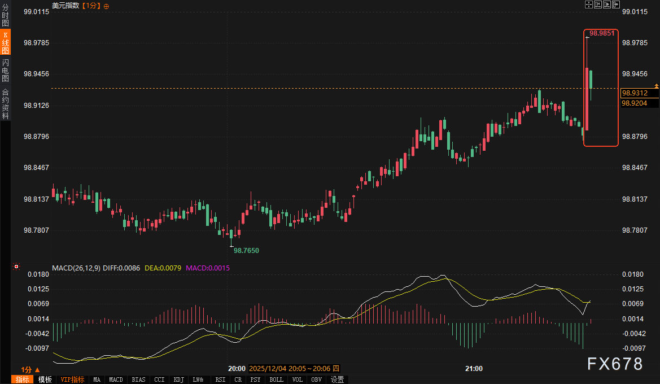Click the orange circle icon beside 【1分】

click(x=107, y=6)
